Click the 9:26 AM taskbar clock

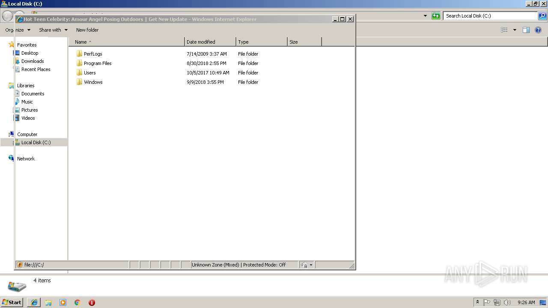click(x=526, y=302)
